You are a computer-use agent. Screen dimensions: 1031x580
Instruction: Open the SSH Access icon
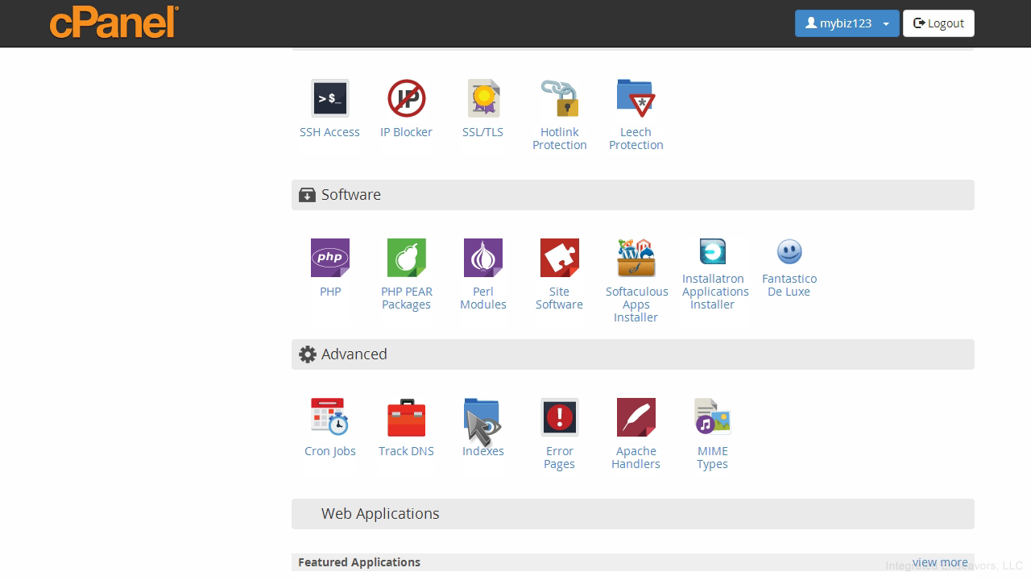click(x=329, y=99)
